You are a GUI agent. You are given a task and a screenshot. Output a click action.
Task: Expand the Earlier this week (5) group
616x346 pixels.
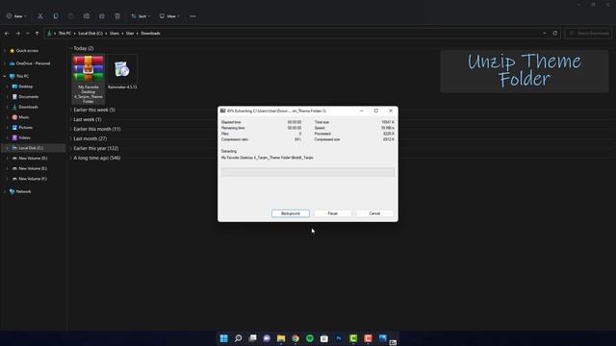[x=71, y=110]
